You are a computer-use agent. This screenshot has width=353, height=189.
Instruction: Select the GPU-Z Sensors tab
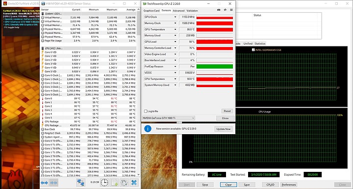[x=166, y=10]
